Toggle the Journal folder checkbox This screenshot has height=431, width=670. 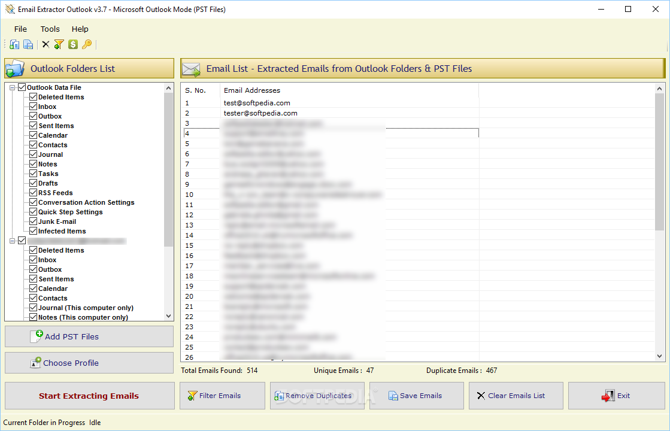pyautogui.click(x=33, y=154)
